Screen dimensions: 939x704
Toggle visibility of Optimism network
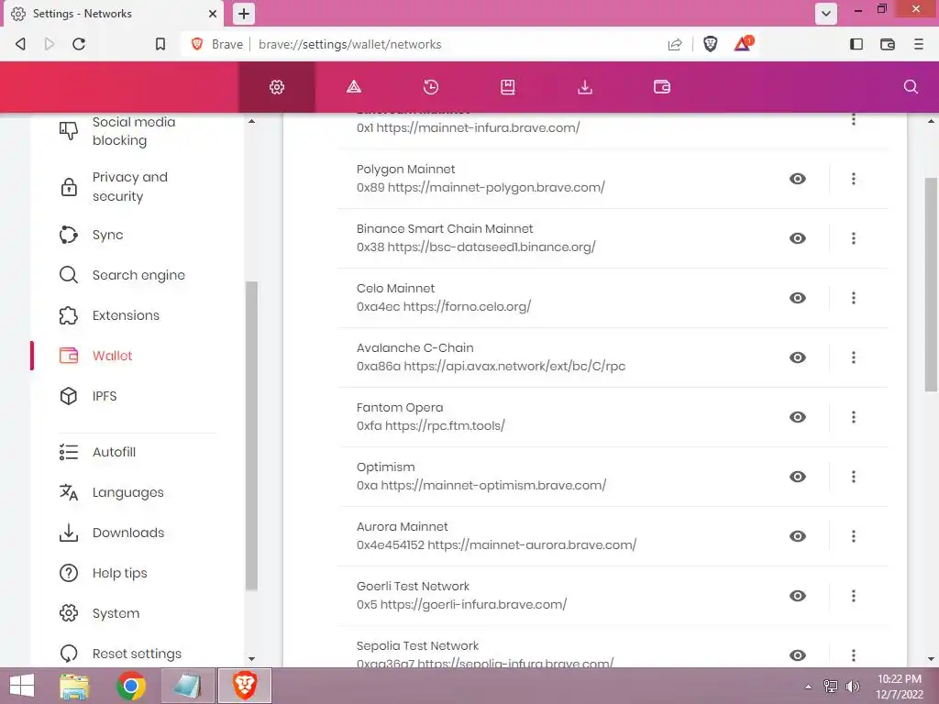[798, 477]
